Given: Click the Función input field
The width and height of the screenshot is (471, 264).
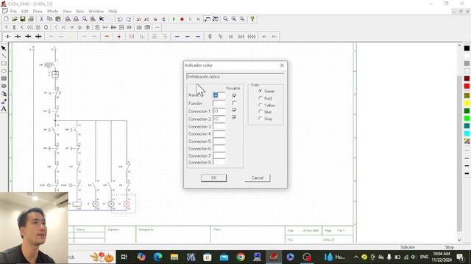Looking at the screenshot, I should click(219, 103).
